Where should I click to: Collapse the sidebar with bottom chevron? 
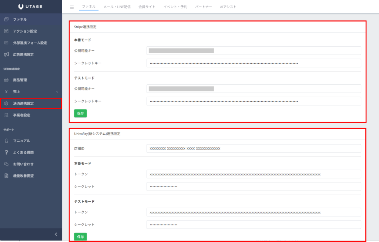click(56, 234)
